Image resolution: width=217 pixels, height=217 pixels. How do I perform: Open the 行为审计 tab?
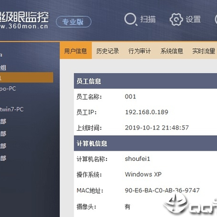pos(139,51)
